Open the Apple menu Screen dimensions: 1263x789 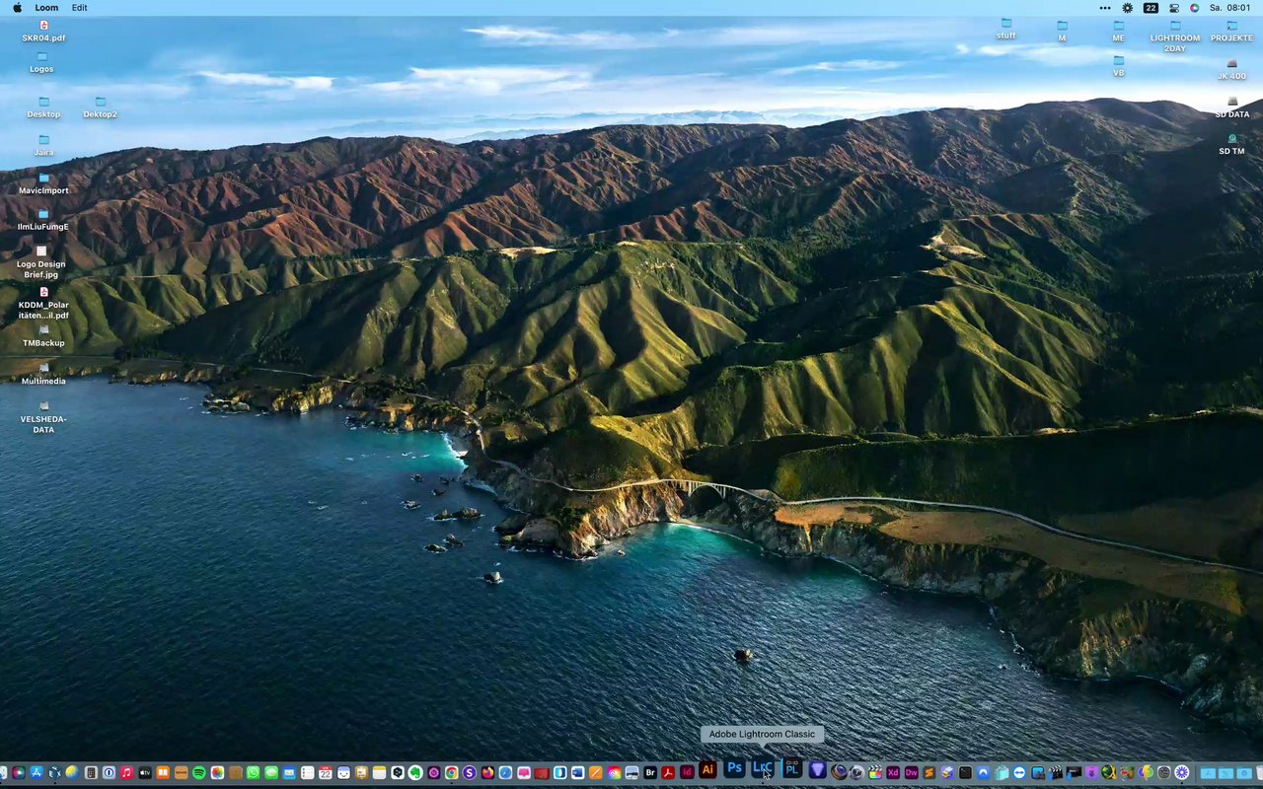pos(17,7)
